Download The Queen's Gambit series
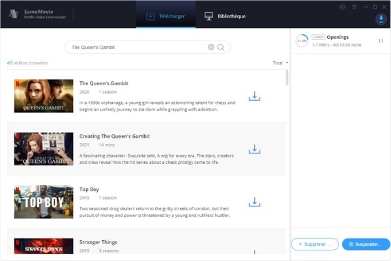The width and height of the screenshot is (391, 261). pyautogui.click(x=254, y=96)
